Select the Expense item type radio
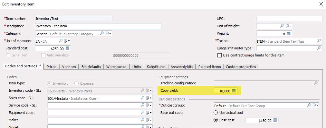 [x=76, y=83]
